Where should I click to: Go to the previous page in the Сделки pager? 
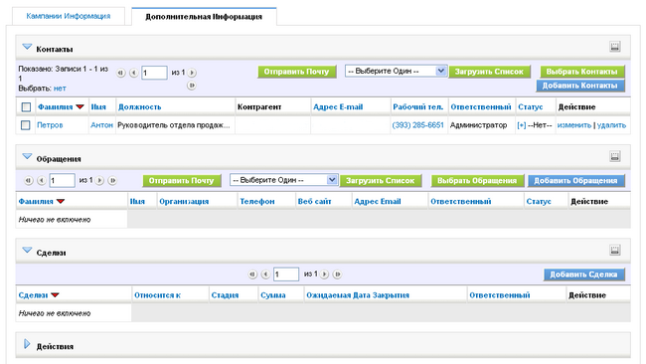[265, 274]
